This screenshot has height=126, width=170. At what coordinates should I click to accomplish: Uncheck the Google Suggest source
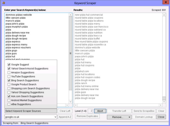tap(9, 65)
